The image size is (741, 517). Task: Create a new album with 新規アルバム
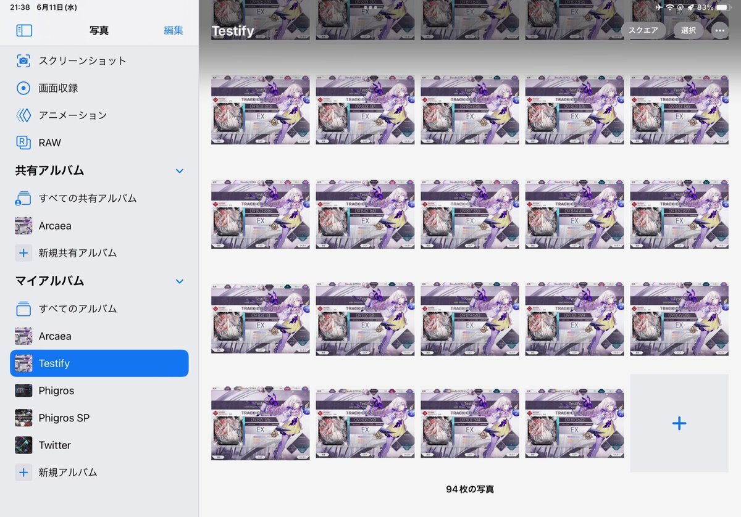click(99, 473)
